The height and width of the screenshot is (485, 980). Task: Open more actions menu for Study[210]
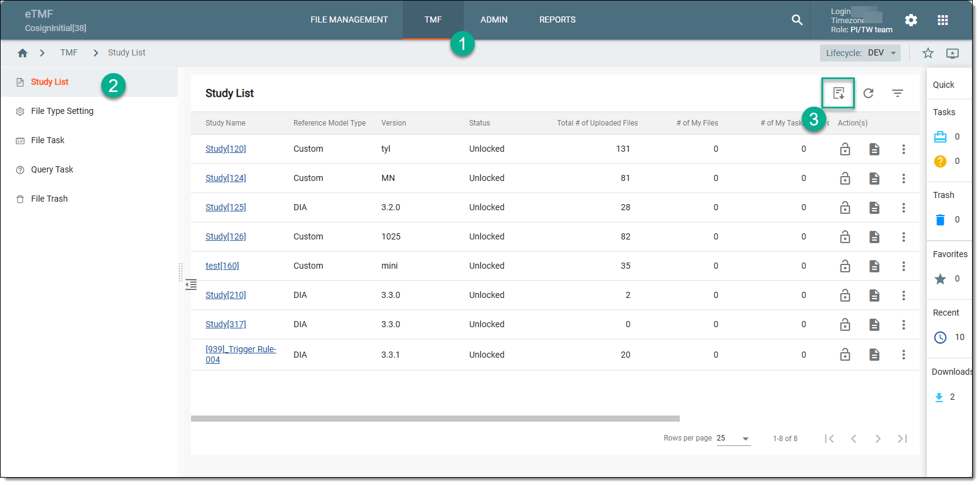[904, 296]
